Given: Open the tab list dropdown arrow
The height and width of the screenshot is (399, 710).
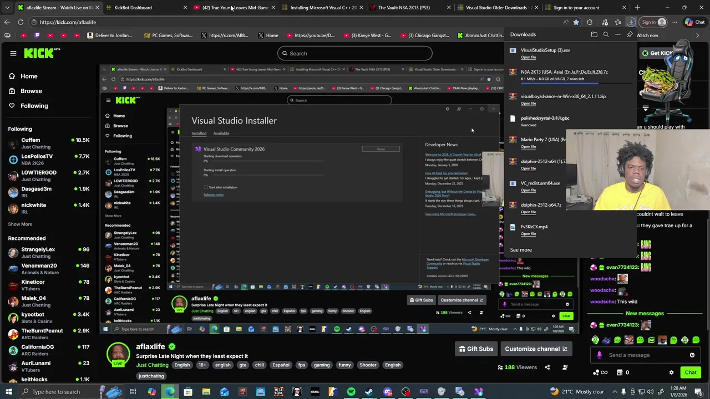Looking at the screenshot, I should [x=7, y=8].
